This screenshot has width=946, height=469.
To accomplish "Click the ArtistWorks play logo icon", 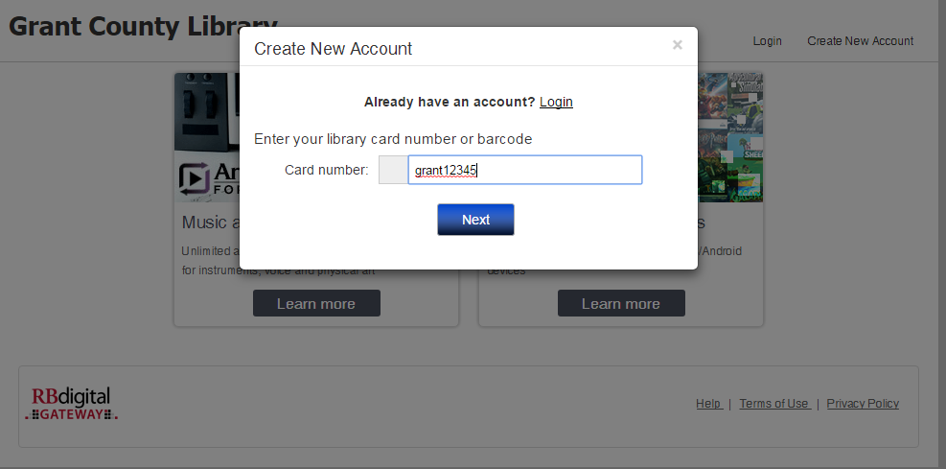I will [x=194, y=179].
